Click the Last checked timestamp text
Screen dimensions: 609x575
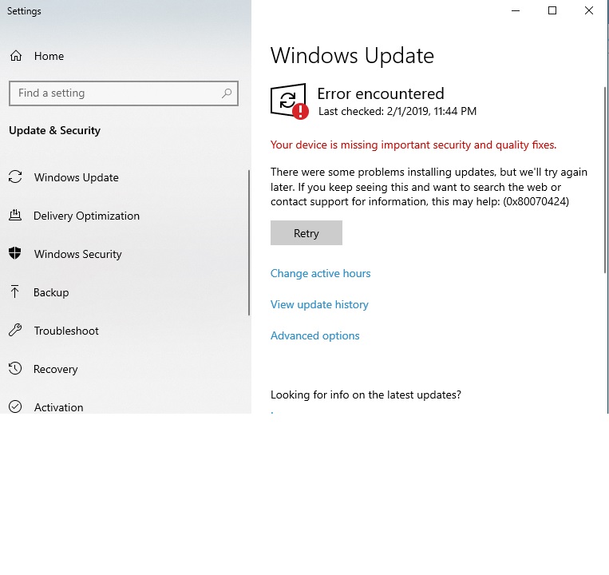click(397, 112)
